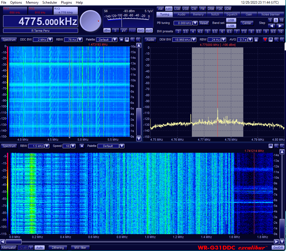
Task: Zoom out on the DDC waterfall spectrum
Action: pyautogui.click(x=138, y=39)
